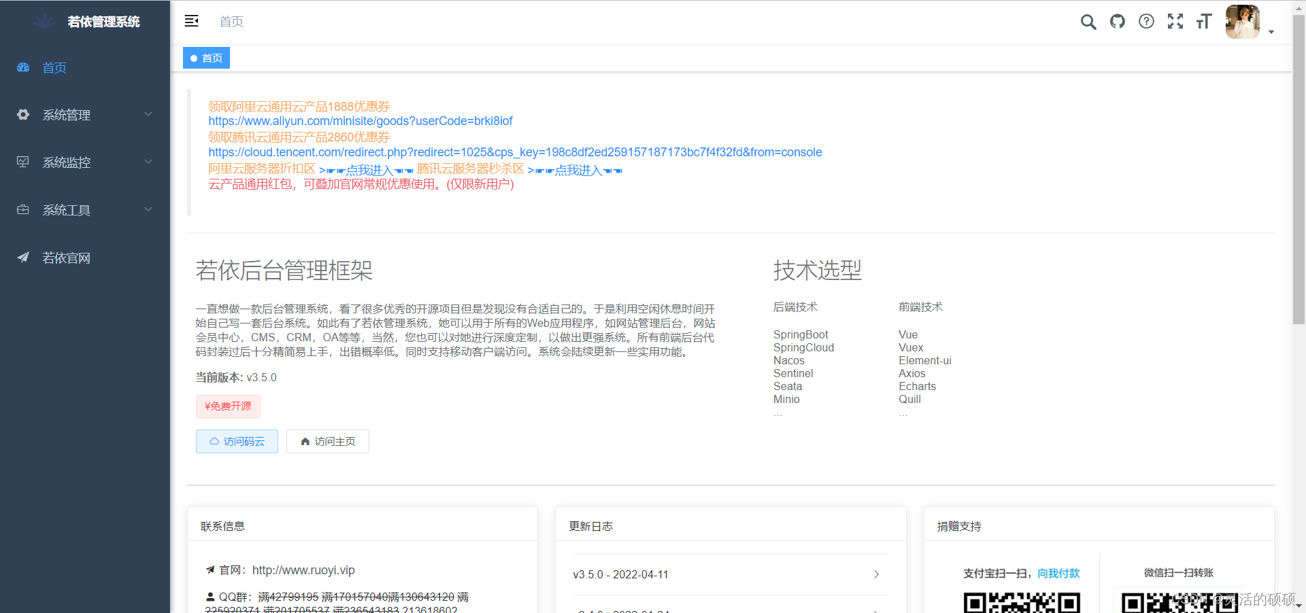Select the 首页 breadcrumb tab
This screenshot has height=613, width=1306.
(x=206, y=58)
